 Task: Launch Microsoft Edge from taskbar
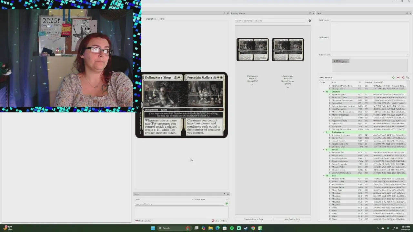click(x=217, y=228)
